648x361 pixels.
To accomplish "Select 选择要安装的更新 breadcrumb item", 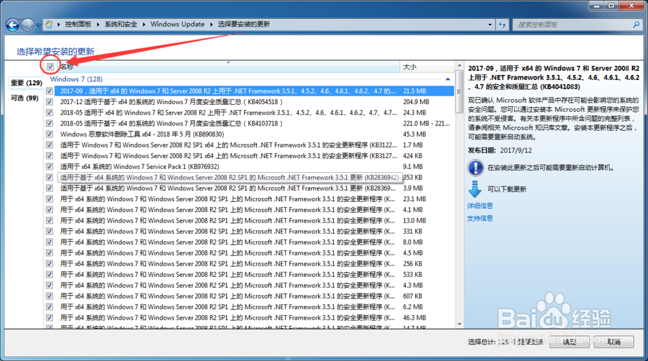I will (244, 25).
